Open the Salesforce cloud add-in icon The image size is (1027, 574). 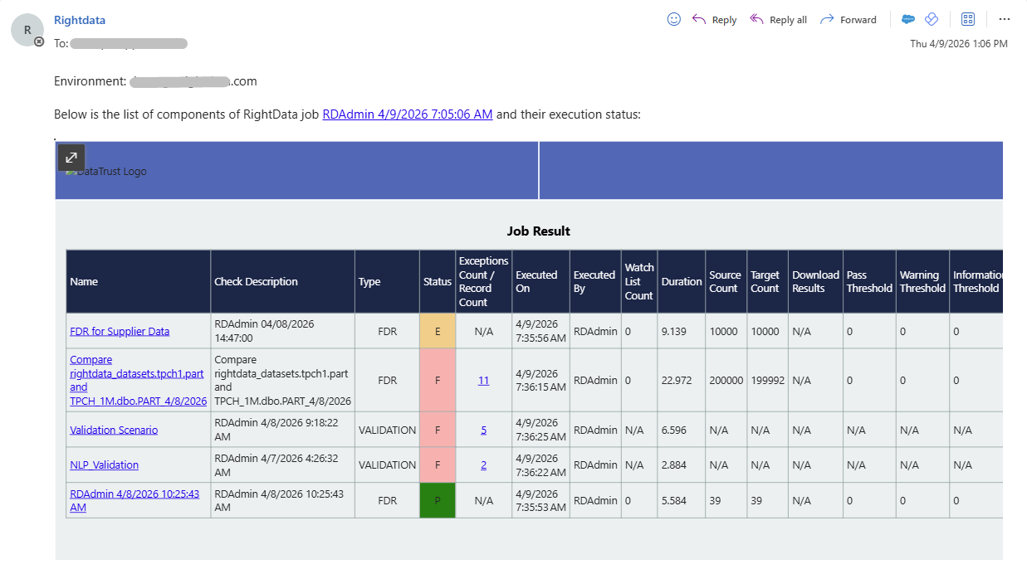908,19
